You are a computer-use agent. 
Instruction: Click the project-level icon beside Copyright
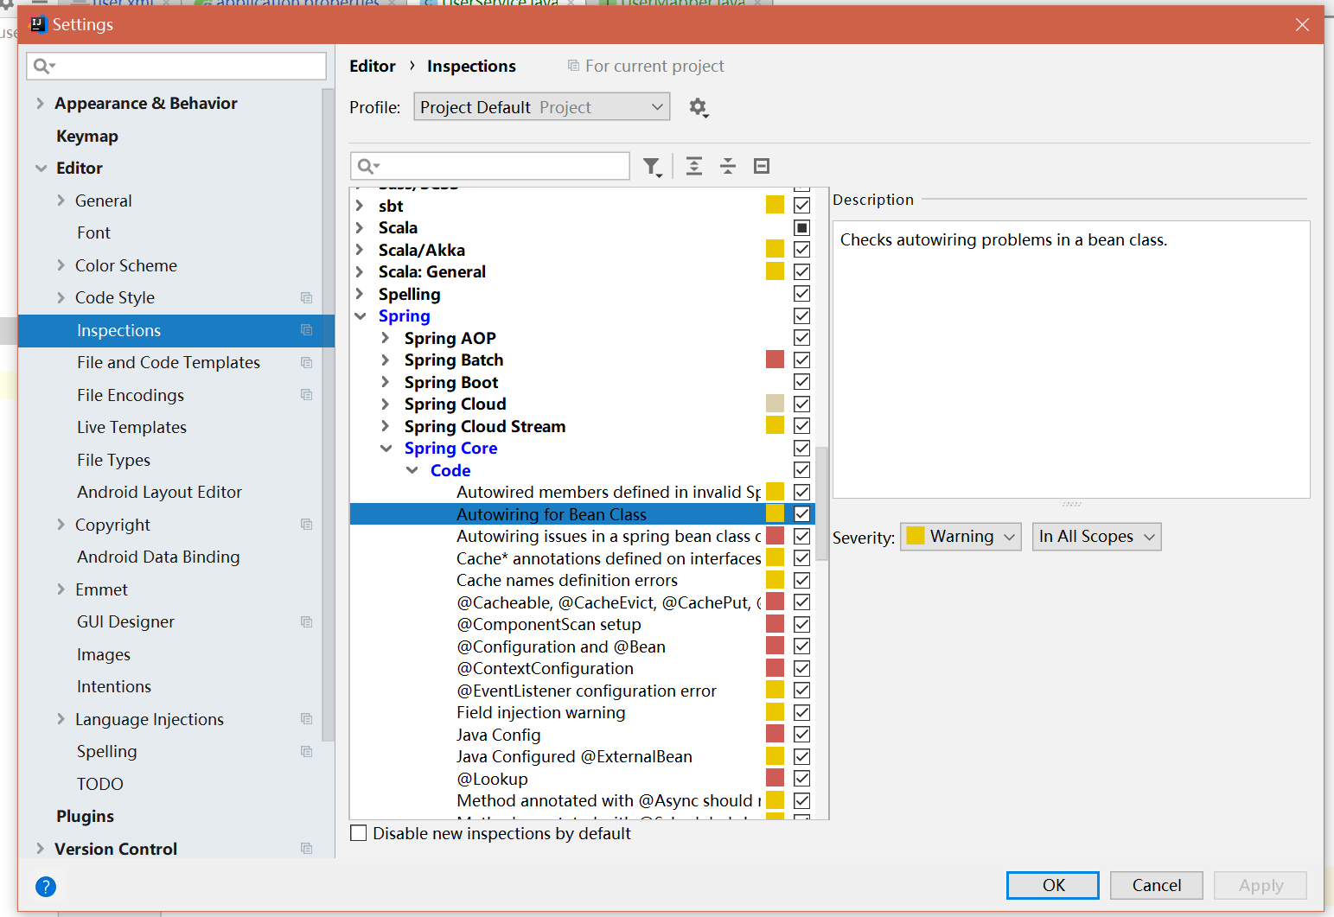pyautogui.click(x=306, y=525)
